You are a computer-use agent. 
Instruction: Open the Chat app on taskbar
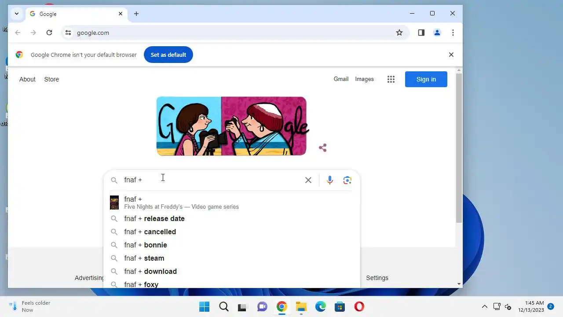tap(262, 306)
